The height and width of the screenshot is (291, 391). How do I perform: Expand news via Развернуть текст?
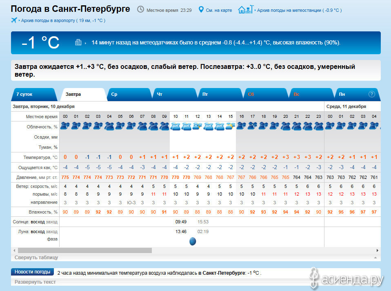click(x=35, y=282)
